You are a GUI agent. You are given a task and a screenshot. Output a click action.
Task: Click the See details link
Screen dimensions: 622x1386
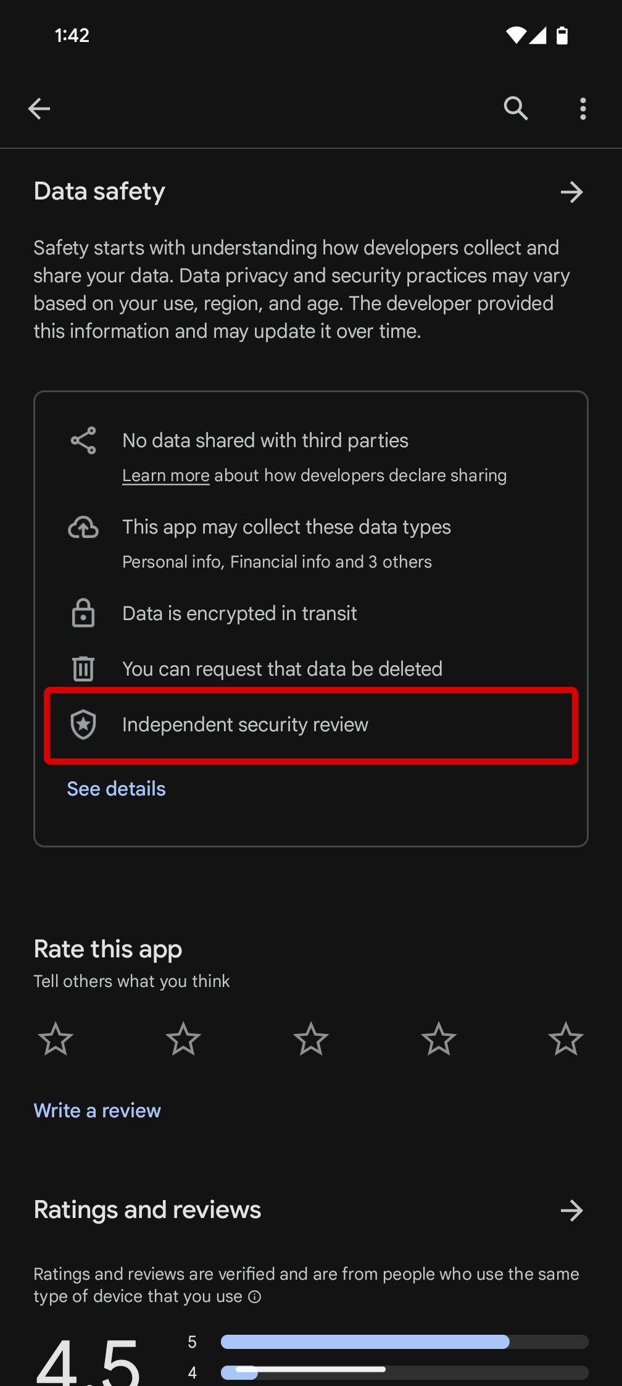coord(115,789)
